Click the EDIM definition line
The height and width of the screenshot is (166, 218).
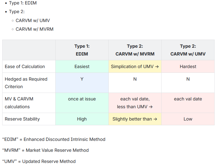coord(54,139)
